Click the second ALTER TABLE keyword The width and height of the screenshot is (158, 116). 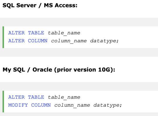click(x=26, y=97)
